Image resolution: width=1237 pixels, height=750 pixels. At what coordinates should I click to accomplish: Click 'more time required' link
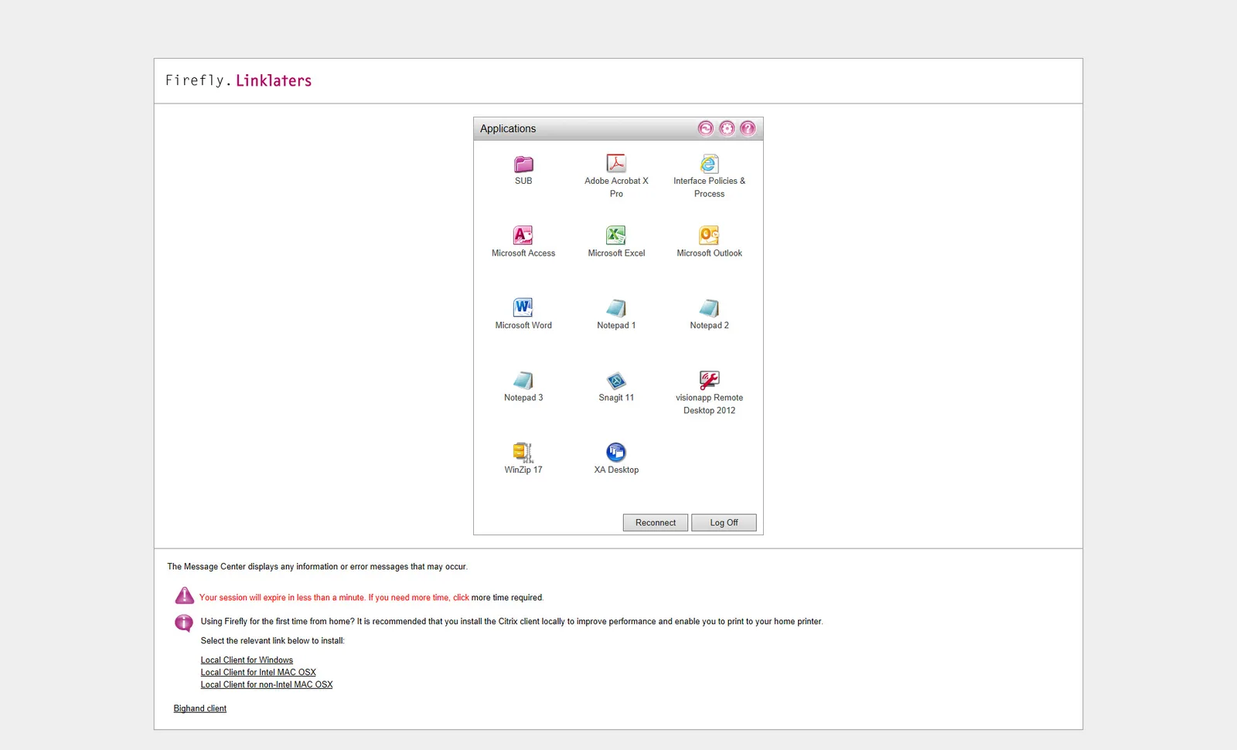(x=507, y=598)
